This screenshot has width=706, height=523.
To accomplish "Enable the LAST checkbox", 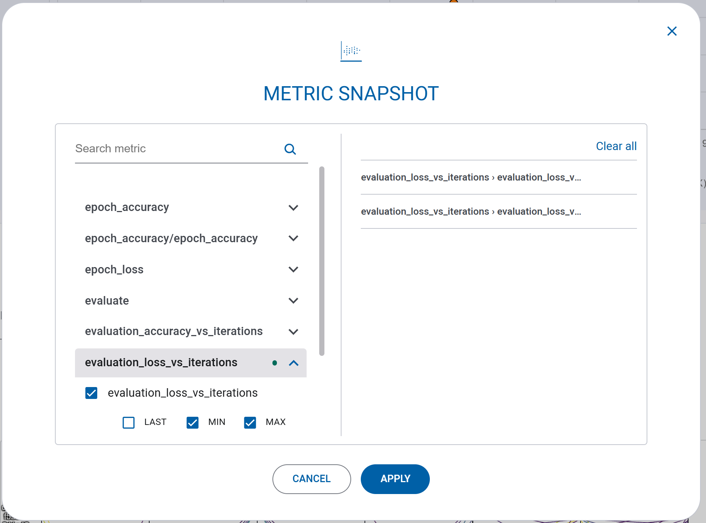I will [128, 422].
